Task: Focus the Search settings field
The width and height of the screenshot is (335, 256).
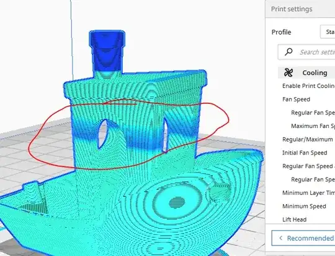Action: pyautogui.click(x=306, y=52)
